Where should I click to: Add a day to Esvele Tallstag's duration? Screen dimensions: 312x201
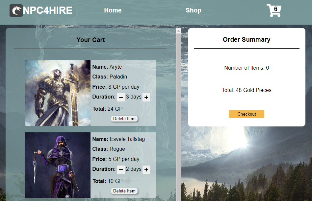[x=146, y=169]
